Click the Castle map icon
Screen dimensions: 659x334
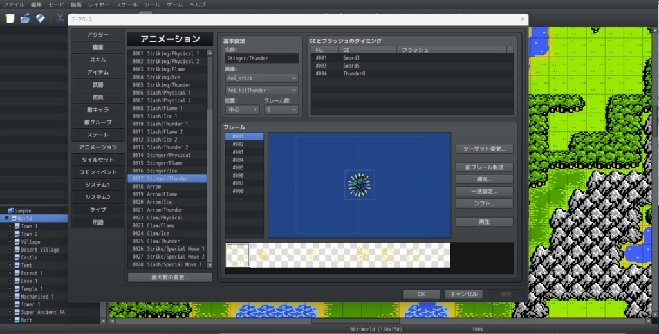coord(17,257)
